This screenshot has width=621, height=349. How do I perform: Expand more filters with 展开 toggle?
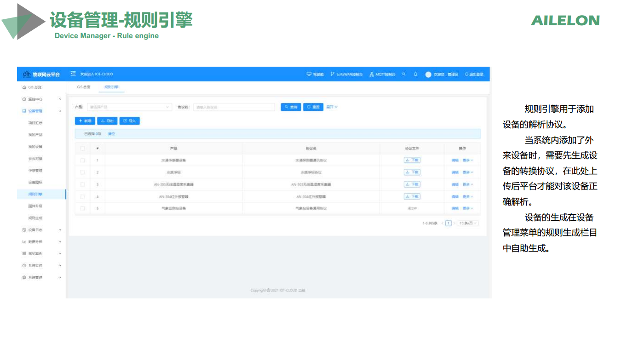tap(332, 107)
